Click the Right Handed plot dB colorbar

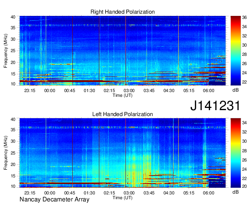tap(235, 51)
